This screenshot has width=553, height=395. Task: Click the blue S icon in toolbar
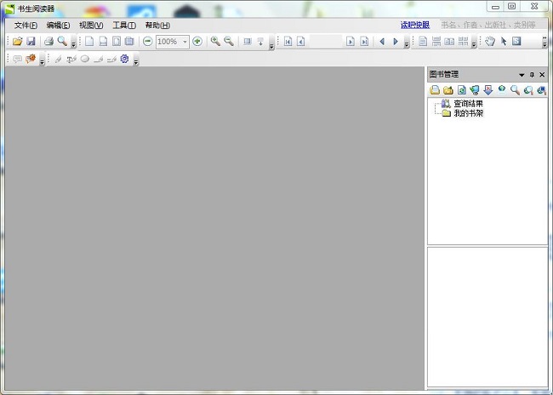pyautogui.click(x=516, y=42)
